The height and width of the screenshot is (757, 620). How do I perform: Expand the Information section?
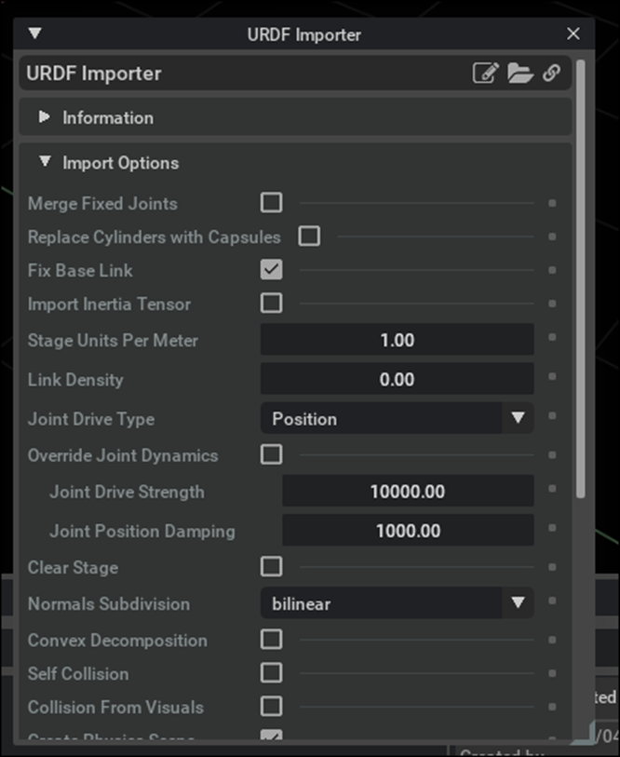point(44,117)
